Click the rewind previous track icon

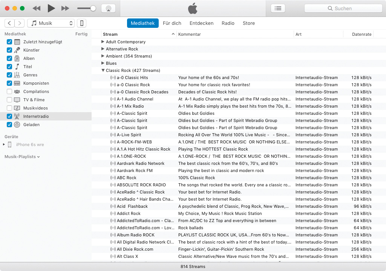pos(37,8)
